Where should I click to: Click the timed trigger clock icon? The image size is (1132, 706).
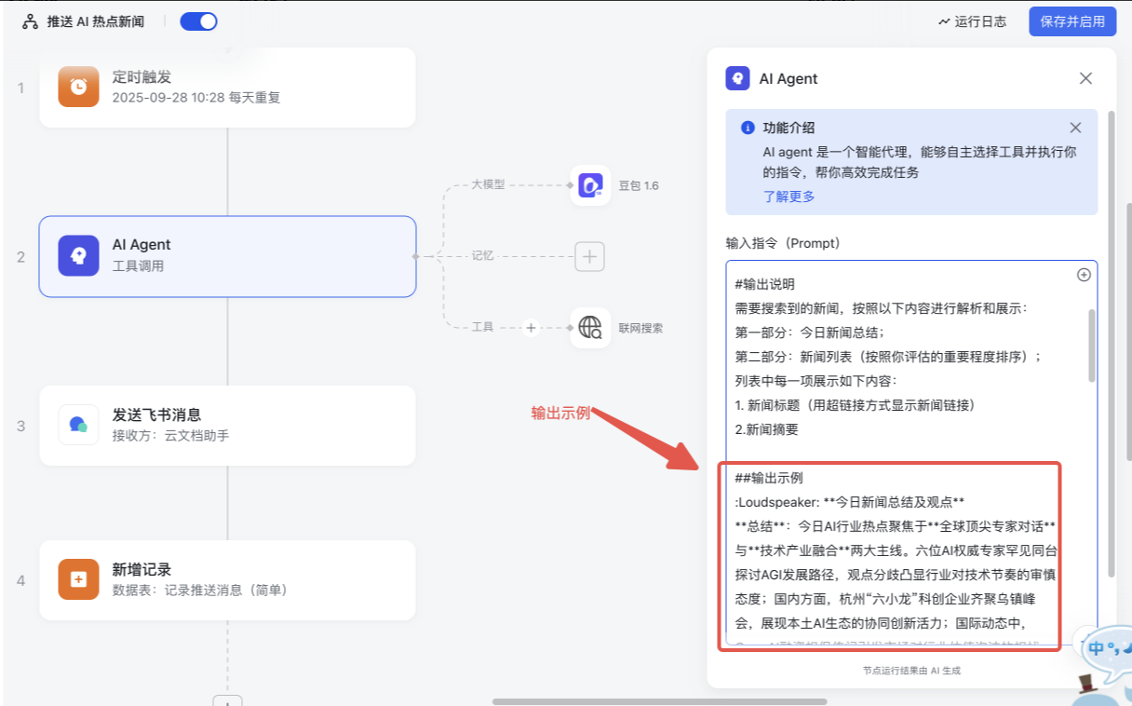78,87
